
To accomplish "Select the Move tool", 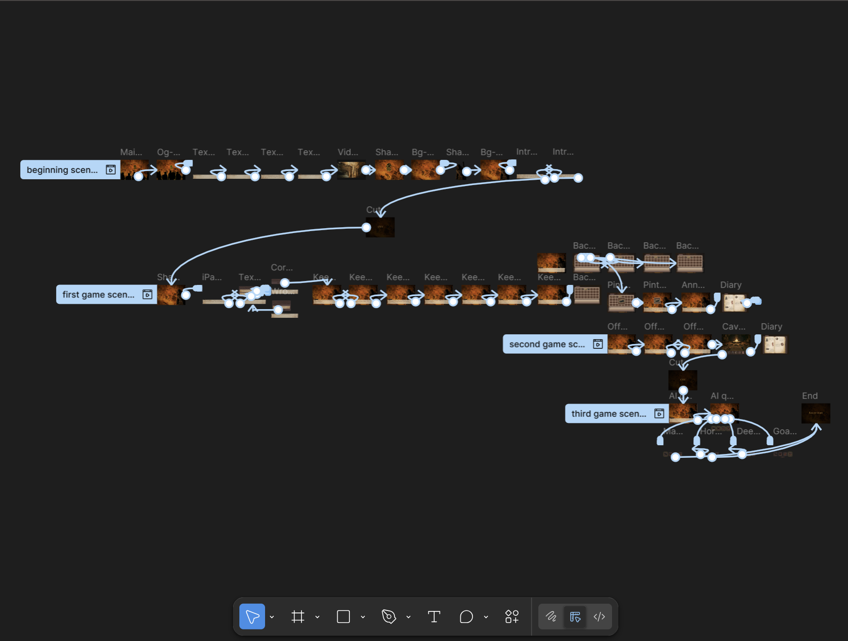I will tap(252, 616).
